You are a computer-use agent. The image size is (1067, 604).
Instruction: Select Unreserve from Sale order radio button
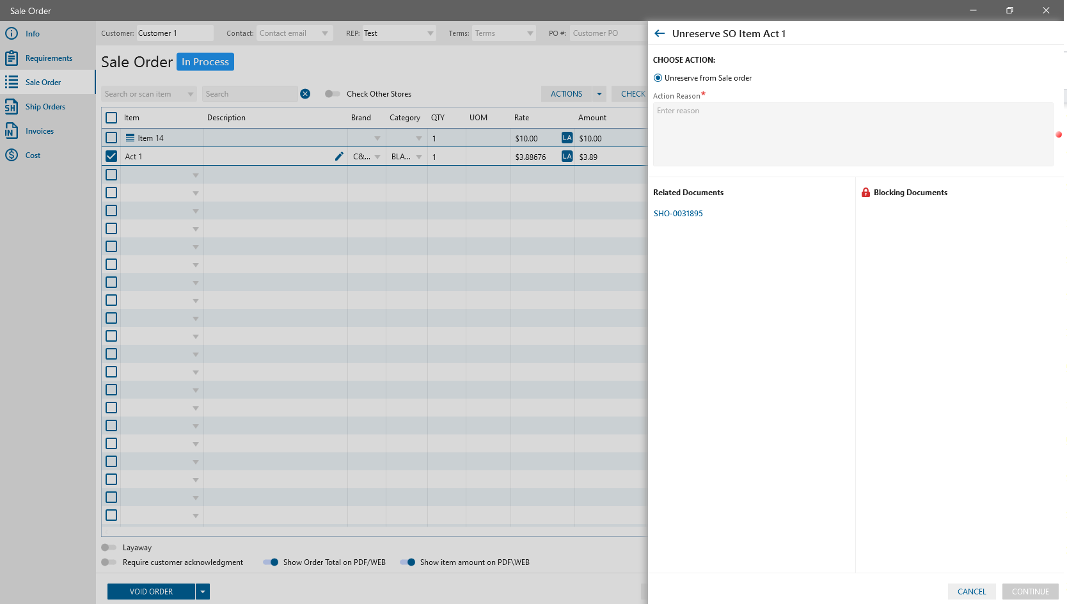point(658,78)
